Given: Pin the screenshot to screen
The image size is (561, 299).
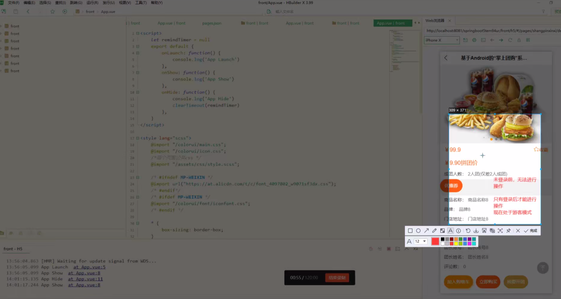Looking at the screenshot, I should click(508, 231).
